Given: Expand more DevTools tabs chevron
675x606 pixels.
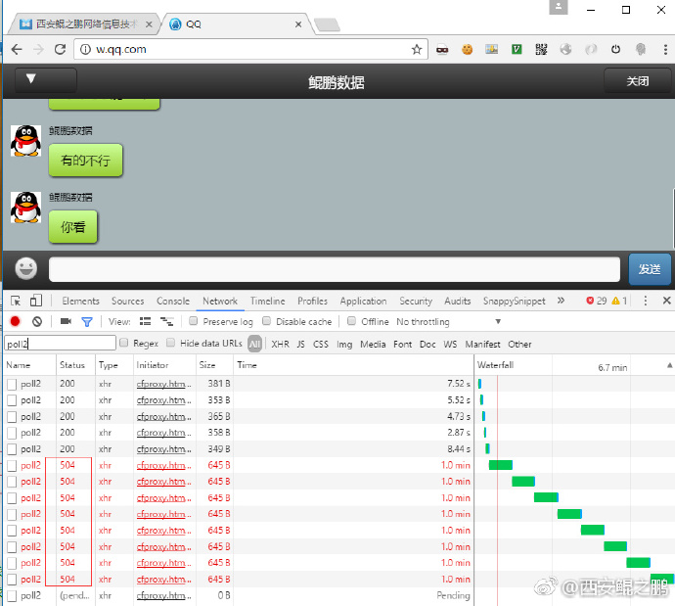Looking at the screenshot, I should click(561, 301).
